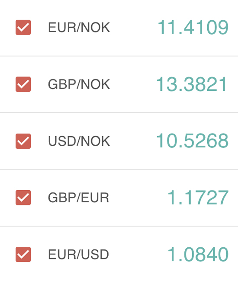Uncheck the EUR/NOK checkbox

[23, 27]
